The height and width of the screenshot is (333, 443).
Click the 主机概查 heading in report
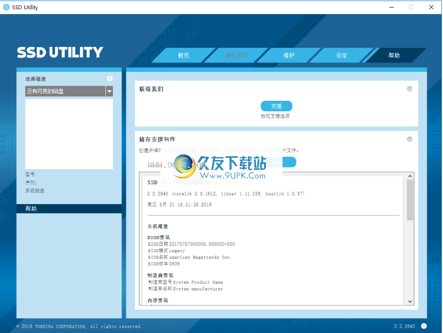(158, 226)
